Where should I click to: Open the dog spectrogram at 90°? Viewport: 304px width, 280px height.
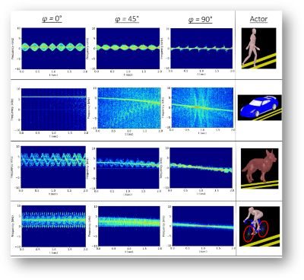[x=201, y=168]
